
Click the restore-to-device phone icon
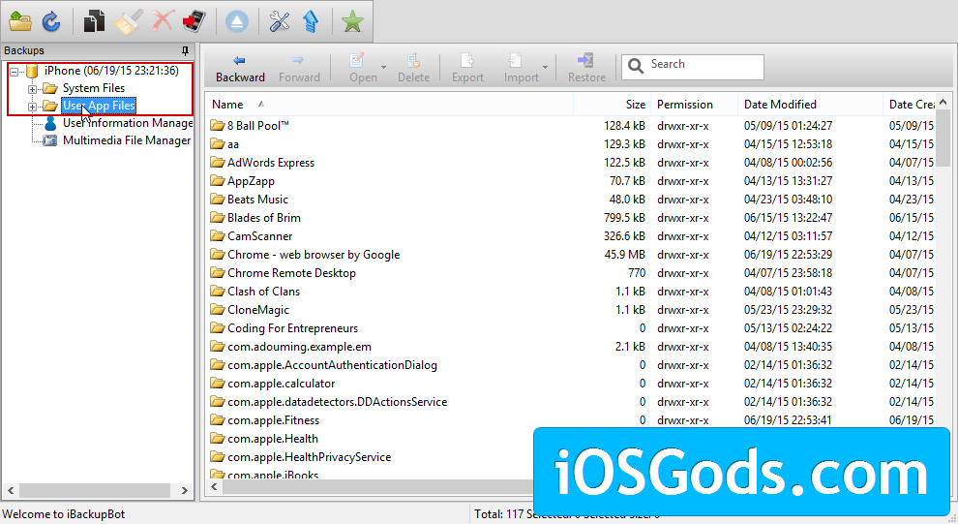[194, 21]
